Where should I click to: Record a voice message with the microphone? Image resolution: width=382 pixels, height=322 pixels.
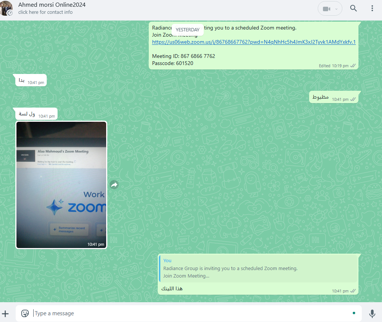[x=372, y=313]
